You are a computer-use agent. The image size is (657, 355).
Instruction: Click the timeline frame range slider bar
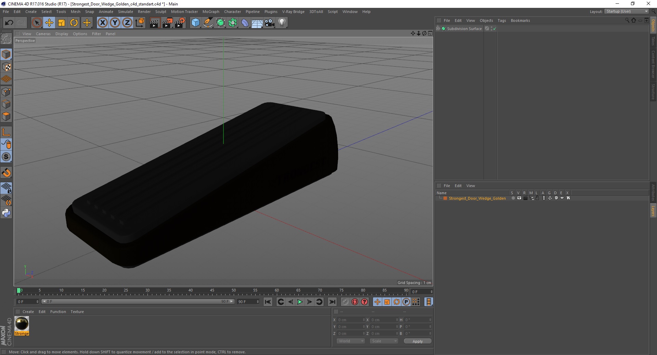[x=138, y=301]
